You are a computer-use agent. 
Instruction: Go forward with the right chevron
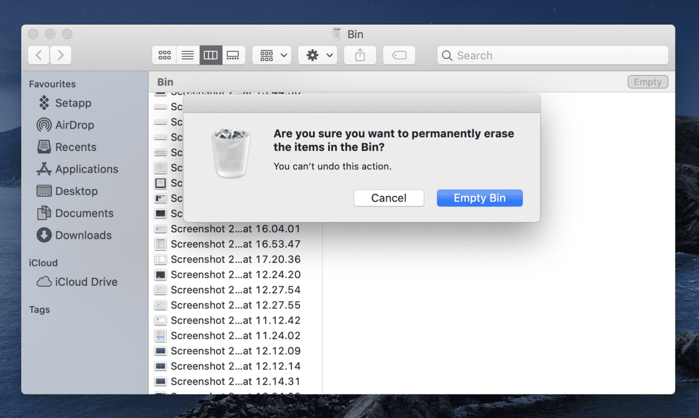[61, 55]
